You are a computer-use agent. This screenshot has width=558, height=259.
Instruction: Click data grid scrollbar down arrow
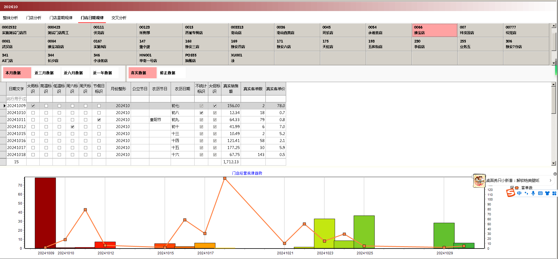coord(553,163)
